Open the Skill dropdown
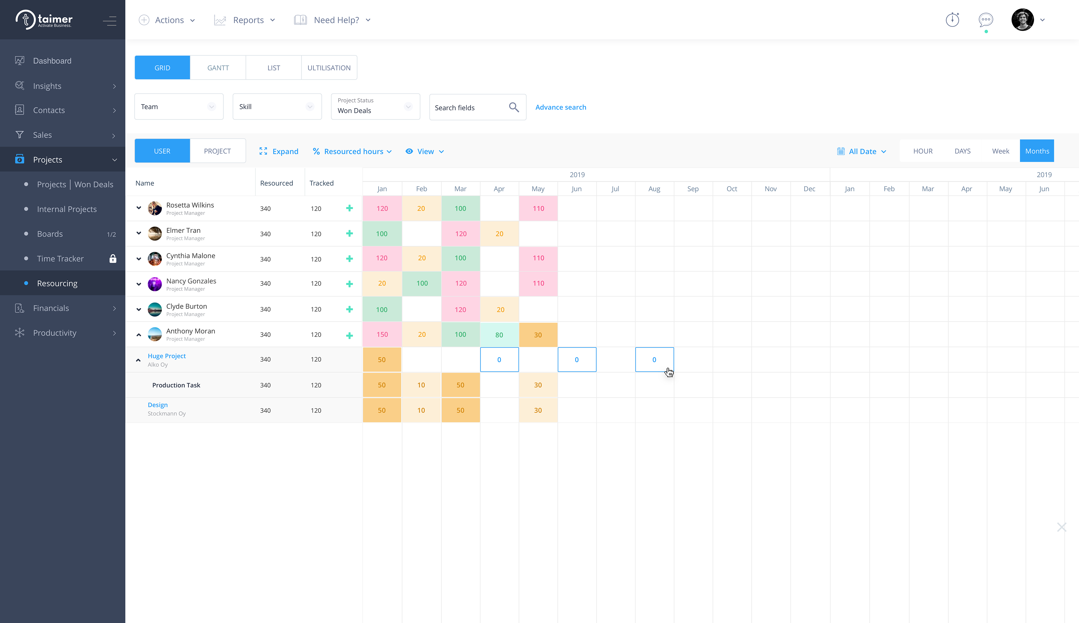The height and width of the screenshot is (623, 1079). tap(277, 107)
